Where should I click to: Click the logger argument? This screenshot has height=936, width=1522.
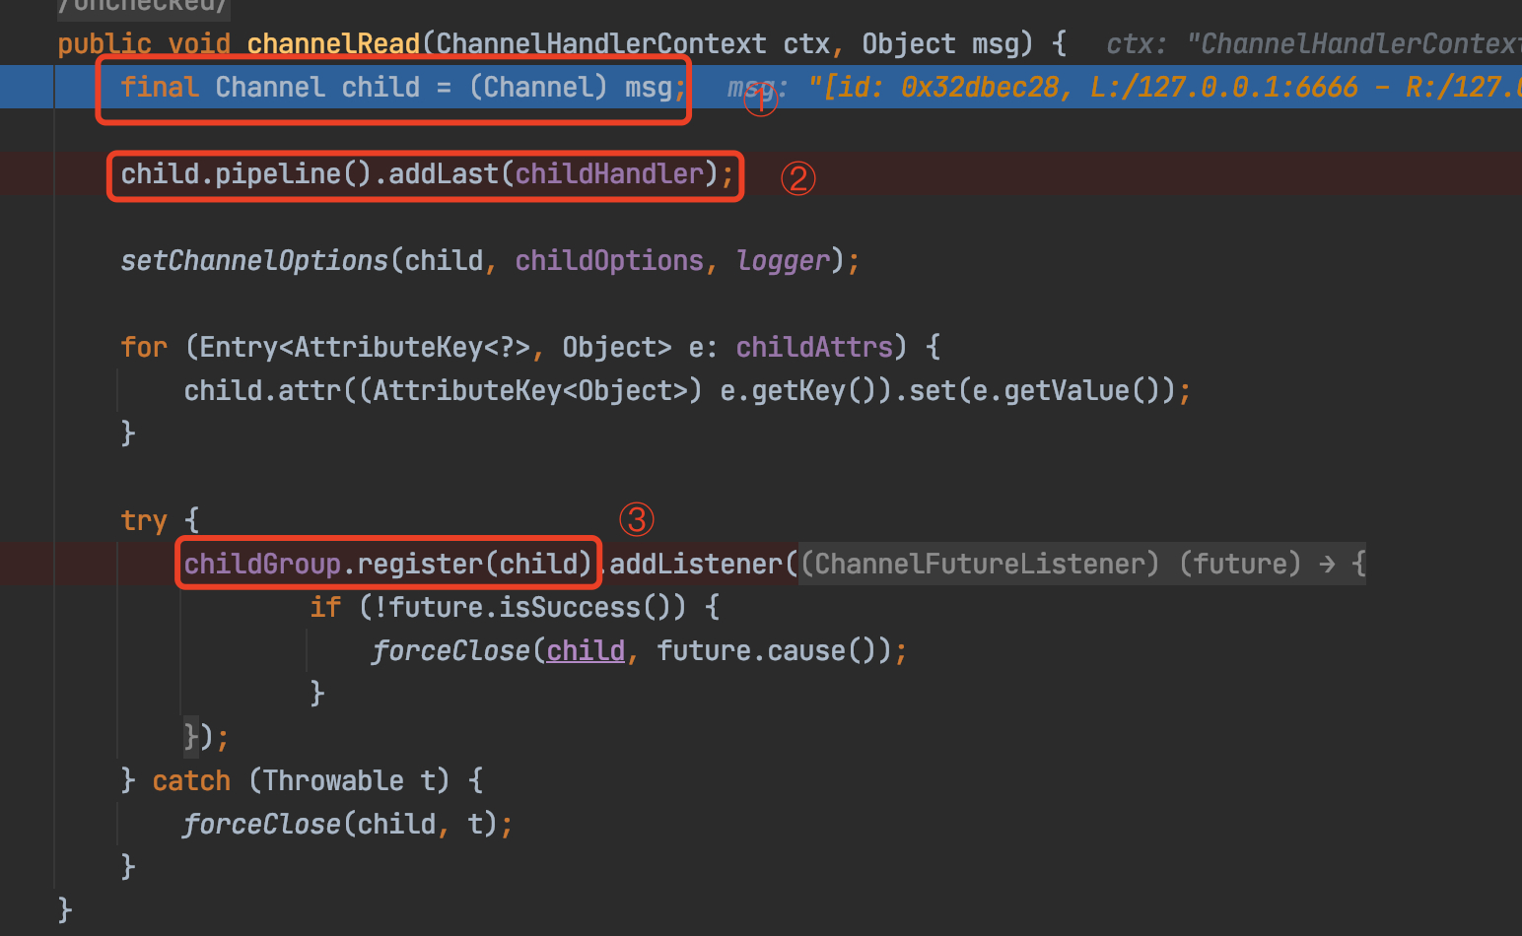[783, 261]
